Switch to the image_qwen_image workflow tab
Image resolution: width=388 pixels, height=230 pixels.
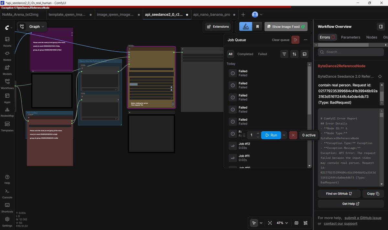[x=118, y=15]
